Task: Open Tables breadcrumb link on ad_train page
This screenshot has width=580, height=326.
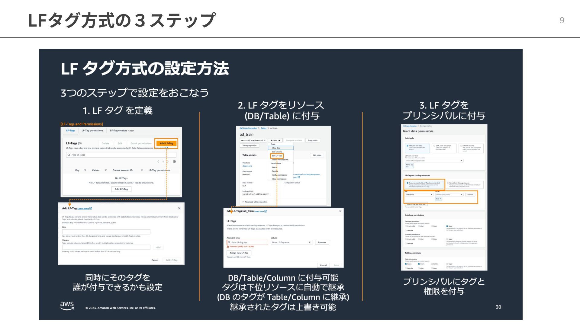Action: 264,128
